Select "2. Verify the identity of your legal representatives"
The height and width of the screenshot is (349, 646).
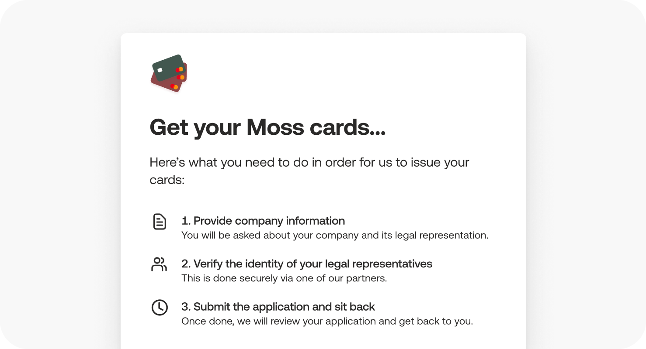click(x=307, y=264)
